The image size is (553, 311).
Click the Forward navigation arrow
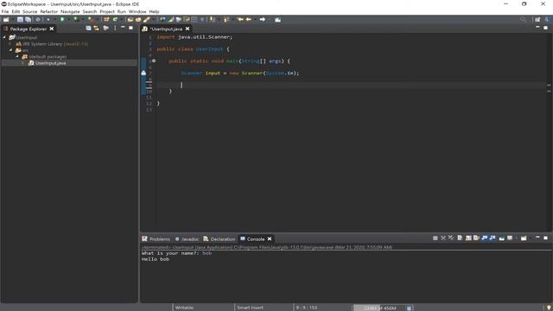(263, 20)
